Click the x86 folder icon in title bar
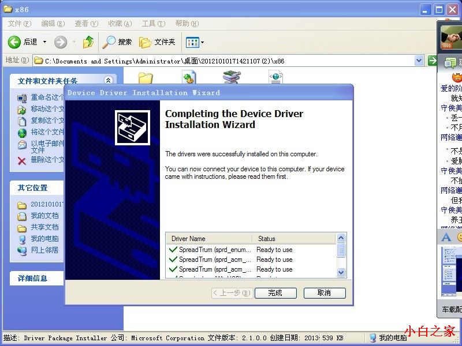Image resolution: width=462 pixels, height=346 pixels. click(8, 9)
